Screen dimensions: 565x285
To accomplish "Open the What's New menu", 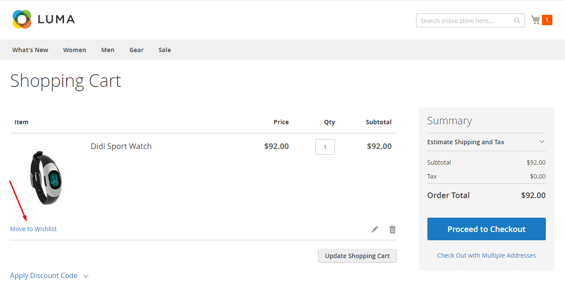I will pos(30,50).
